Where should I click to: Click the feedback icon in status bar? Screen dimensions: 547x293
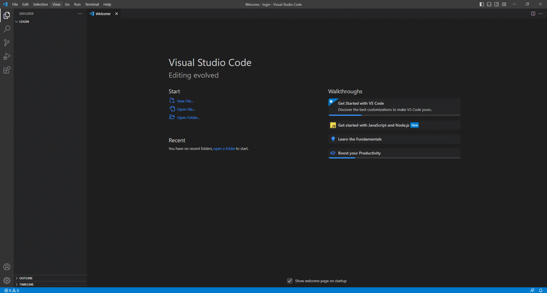click(x=532, y=290)
